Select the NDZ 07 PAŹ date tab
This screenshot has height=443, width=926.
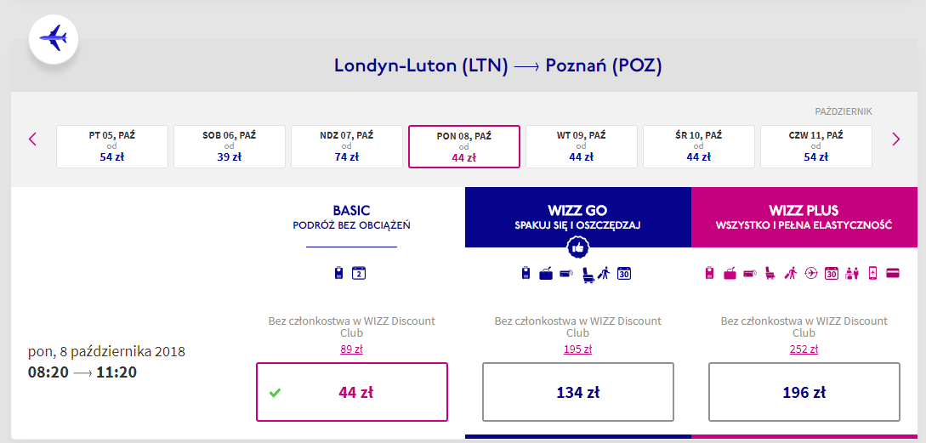coord(346,146)
